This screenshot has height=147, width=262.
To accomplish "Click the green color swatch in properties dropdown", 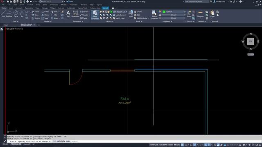I will click(164, 12).
